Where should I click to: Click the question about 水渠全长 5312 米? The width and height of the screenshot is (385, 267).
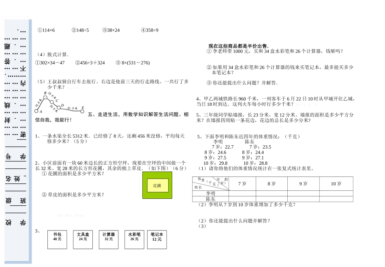pyautogui.click(x=110, y=139)
